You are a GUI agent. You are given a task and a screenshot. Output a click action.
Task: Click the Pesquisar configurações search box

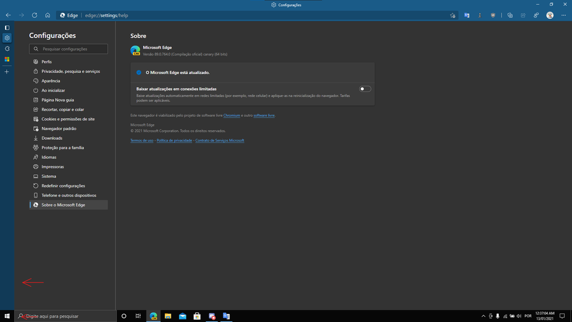click(x=69, y=49)
